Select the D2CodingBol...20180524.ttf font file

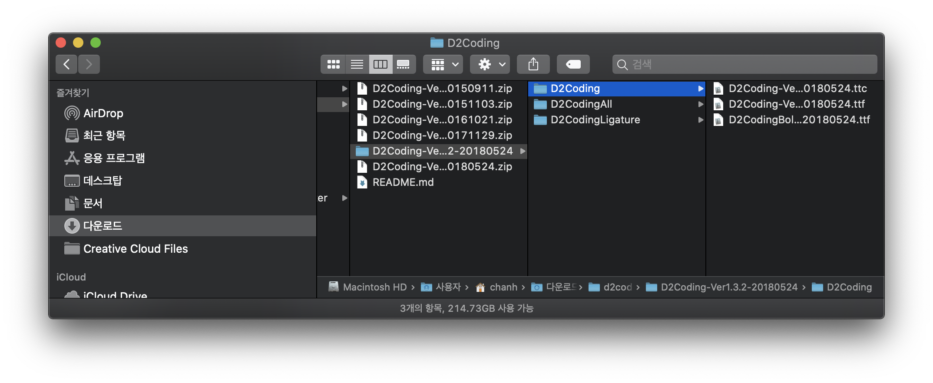tap(795, 120)
